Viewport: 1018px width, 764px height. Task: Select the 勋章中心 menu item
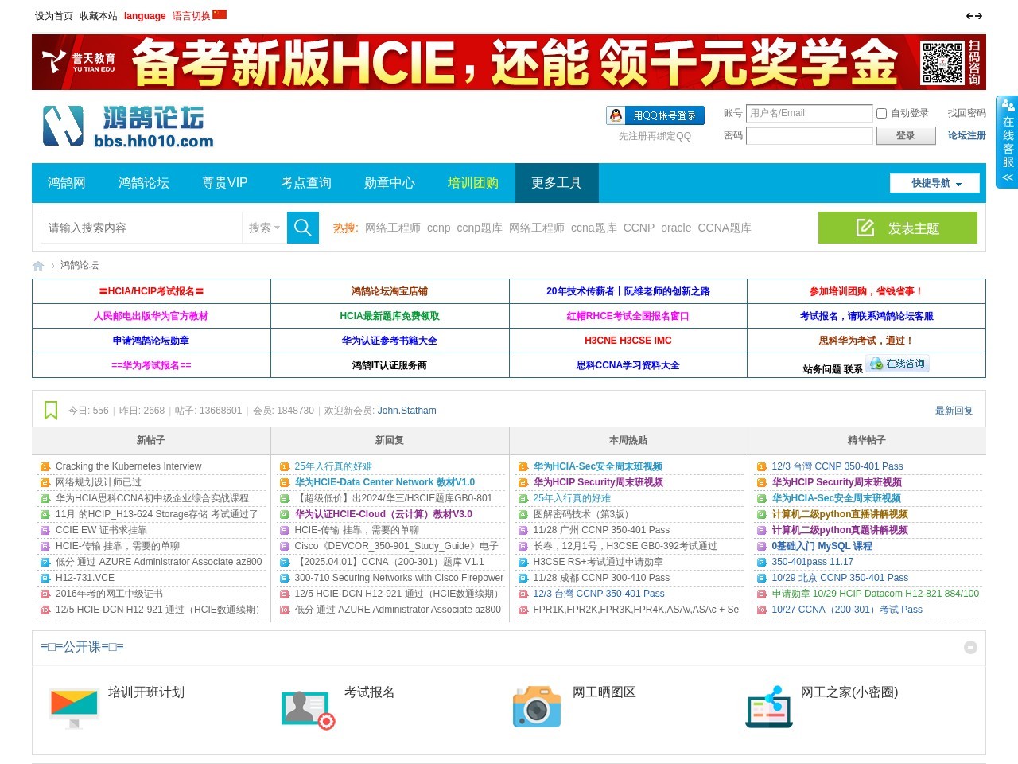[389, 183]
